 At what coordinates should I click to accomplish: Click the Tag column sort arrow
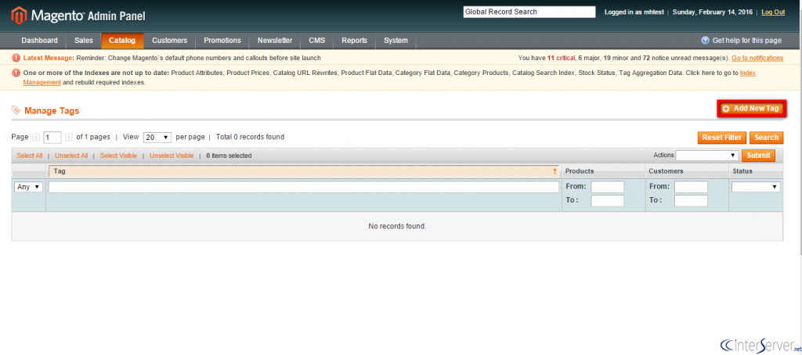[x=555, y=171]
